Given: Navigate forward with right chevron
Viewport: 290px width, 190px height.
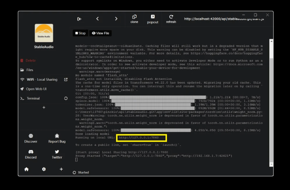Looking at the screenshot, I should click(x=116, y=19).
